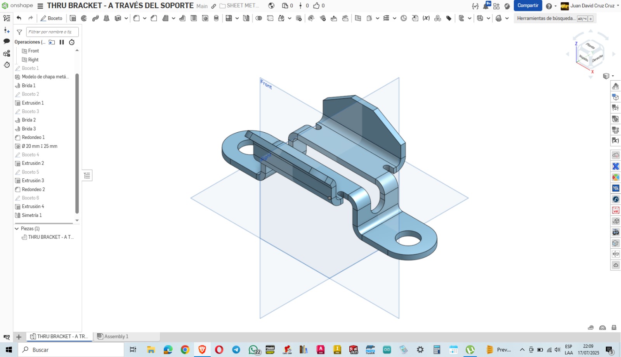Open notifications bell icon
This screenshot has width=621, height=357.
click(x=486, y=6)
